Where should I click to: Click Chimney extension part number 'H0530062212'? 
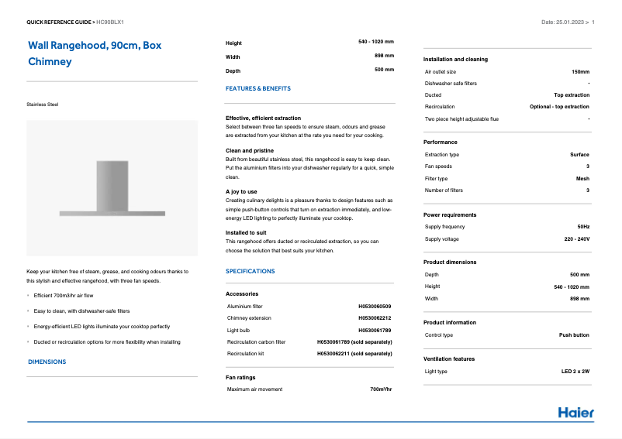375,318
